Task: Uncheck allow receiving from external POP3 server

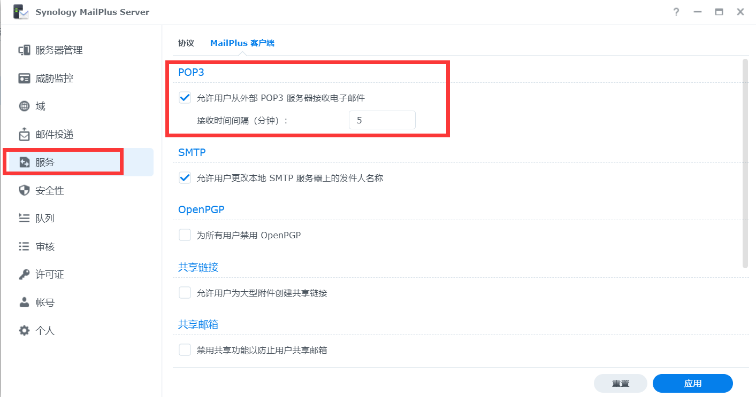Action: [185, 98]
